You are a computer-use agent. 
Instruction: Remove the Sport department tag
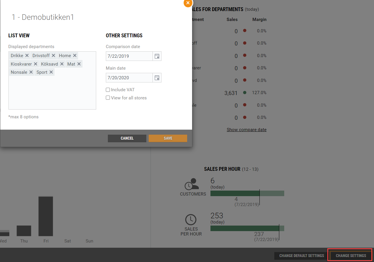[51, 72]
